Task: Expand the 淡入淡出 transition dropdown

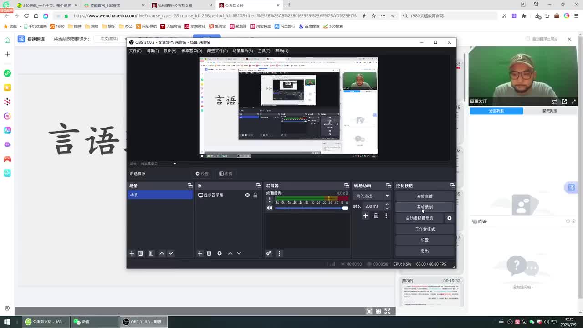Action: (x=372, y=196)
